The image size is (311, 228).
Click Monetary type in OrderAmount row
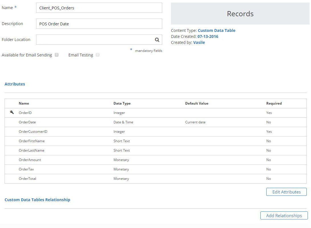point(121,160)
